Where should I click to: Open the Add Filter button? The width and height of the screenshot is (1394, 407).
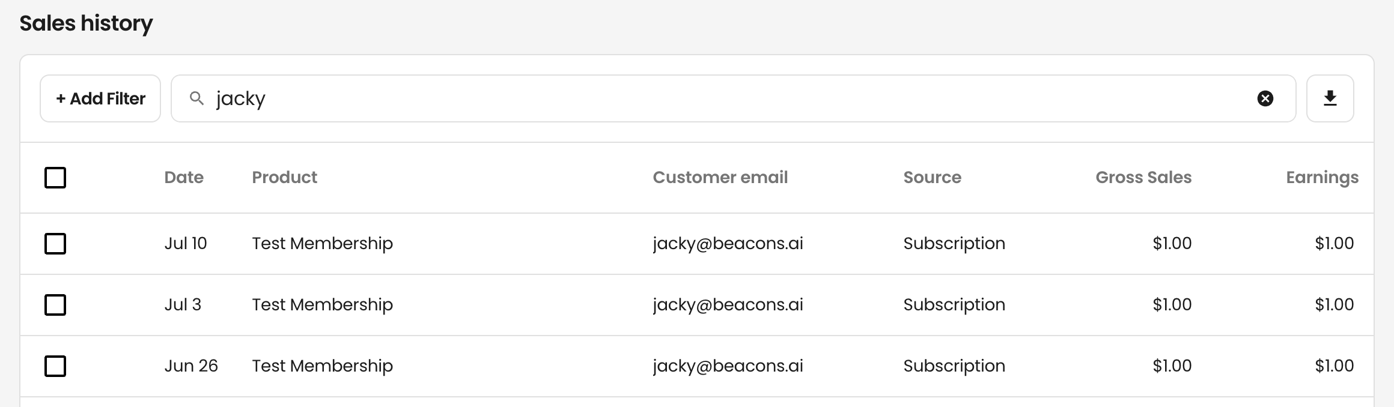pos(100,98)
